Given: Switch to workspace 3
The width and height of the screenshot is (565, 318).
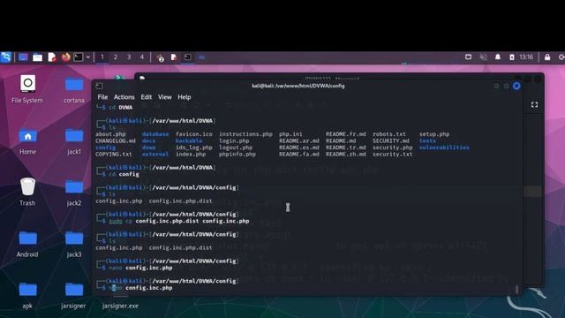Looking at the screenshot, I should tap(129, 57).
